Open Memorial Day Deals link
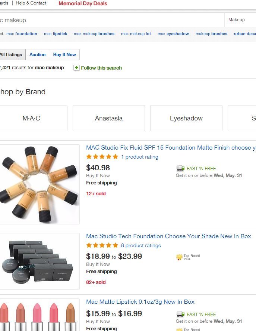Viewport: 256px width, 331px height. pos(83,3)
